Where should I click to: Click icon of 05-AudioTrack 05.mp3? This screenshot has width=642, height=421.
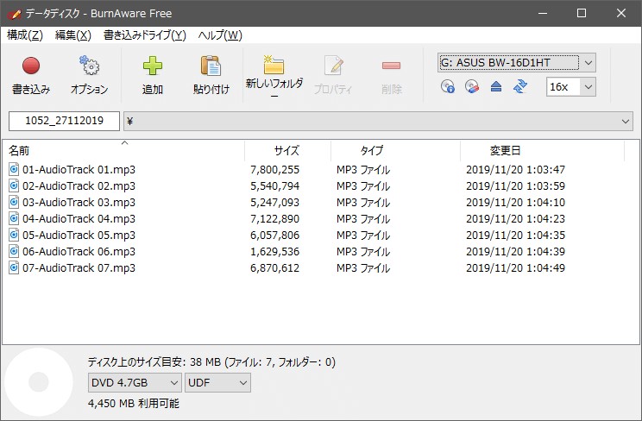tap(14, 235)
